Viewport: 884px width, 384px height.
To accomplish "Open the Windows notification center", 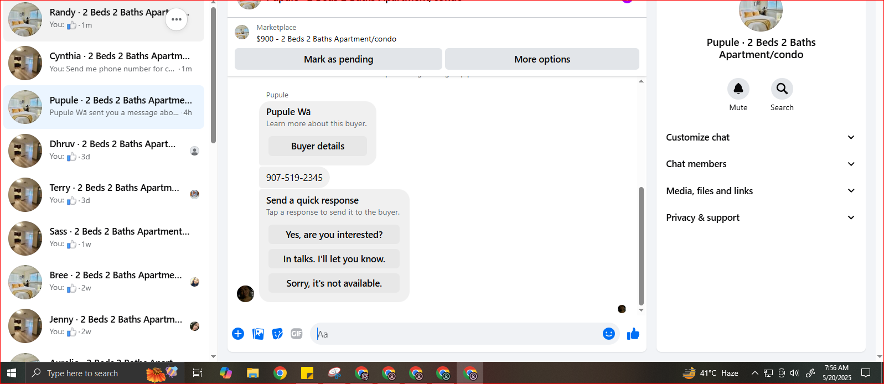I will point(866,373).
